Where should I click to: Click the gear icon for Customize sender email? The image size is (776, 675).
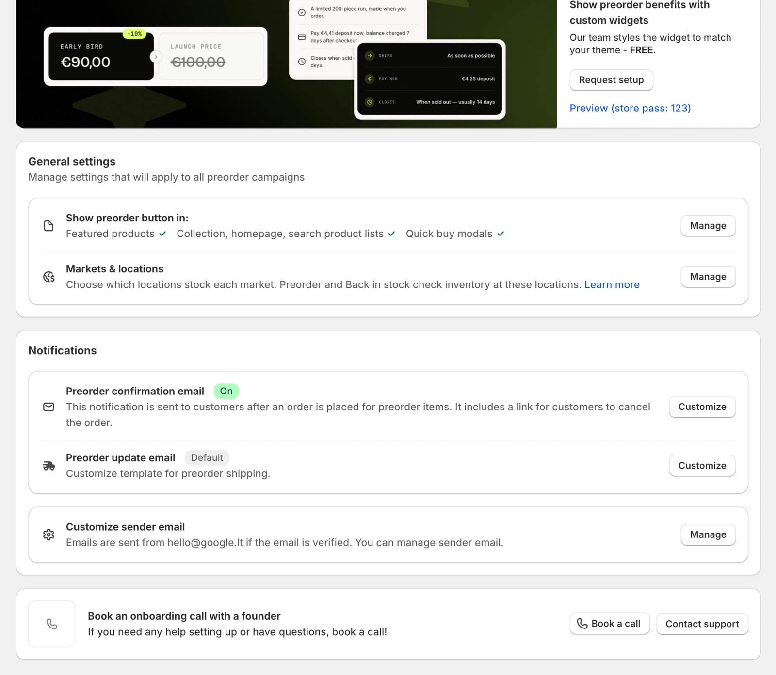click(48, 534)
